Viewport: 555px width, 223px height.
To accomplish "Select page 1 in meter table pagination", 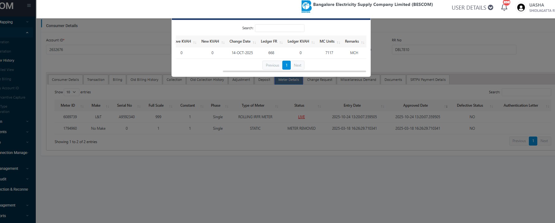I will coord(533,141).
